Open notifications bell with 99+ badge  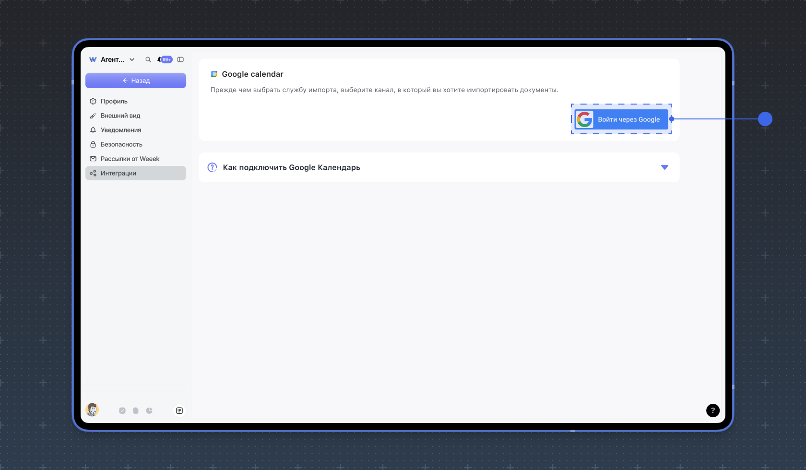pos(164,59)
